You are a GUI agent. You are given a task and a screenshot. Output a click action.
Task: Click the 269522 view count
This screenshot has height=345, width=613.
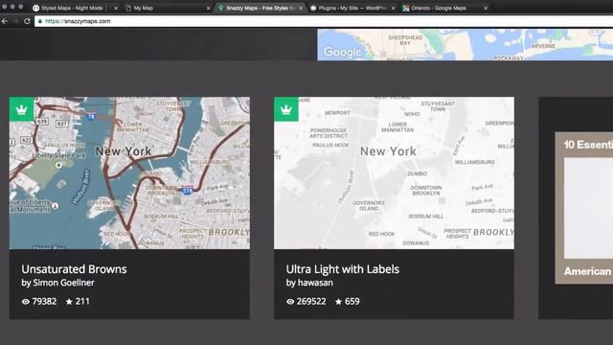click(x=311, y=302)
